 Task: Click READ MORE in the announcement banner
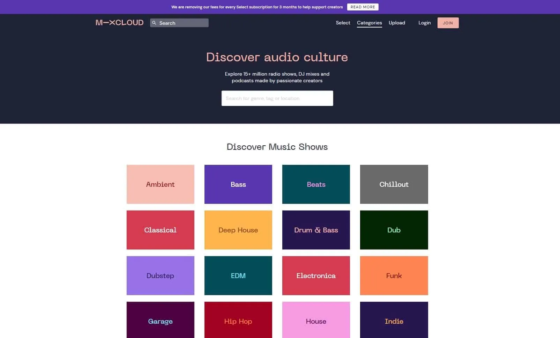point(363,7)
